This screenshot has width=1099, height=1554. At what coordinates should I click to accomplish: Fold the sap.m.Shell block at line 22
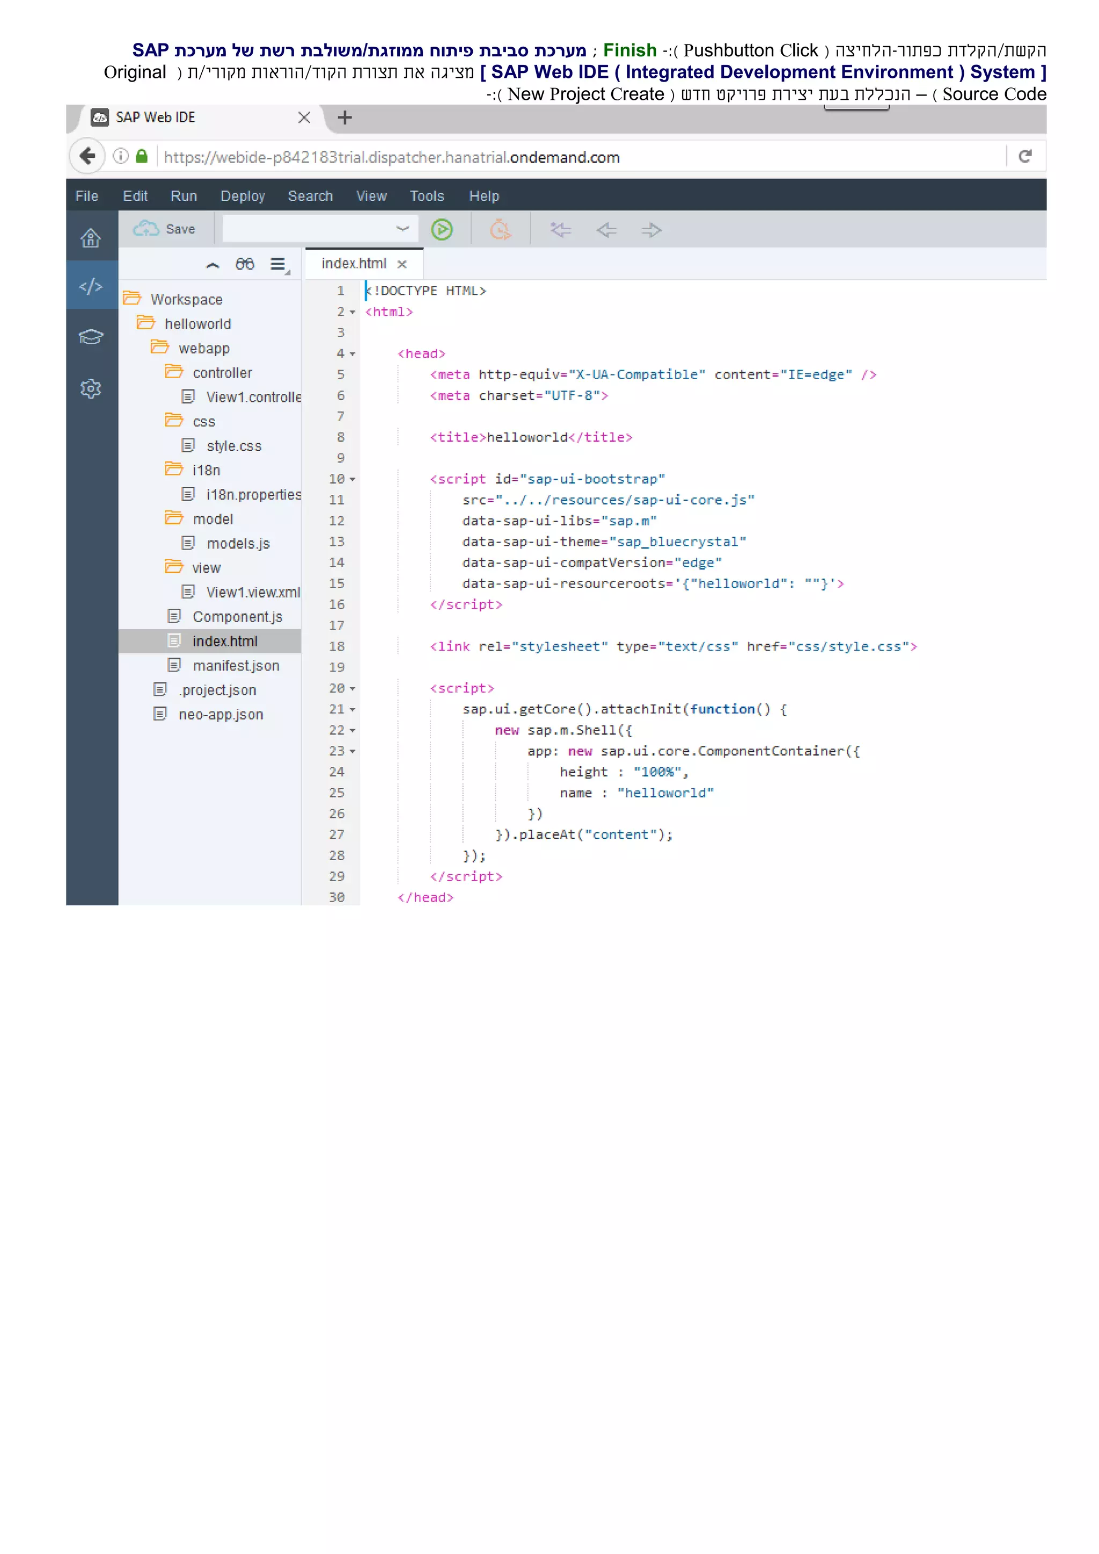(x=353, y=730)
